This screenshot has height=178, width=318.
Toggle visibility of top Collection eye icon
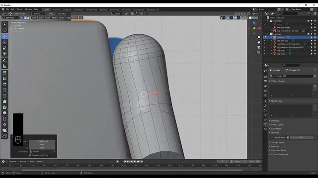pyautogui.click(x=315, y=21)
